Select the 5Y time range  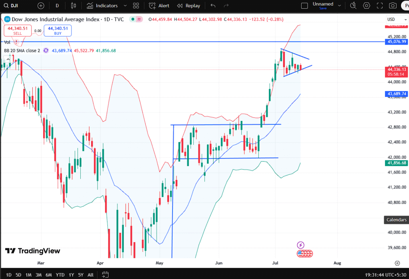[81, 275]
